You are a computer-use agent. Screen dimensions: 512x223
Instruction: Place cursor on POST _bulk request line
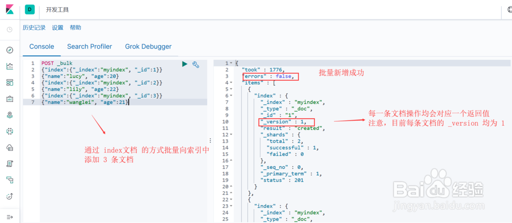tap(57, 63)
